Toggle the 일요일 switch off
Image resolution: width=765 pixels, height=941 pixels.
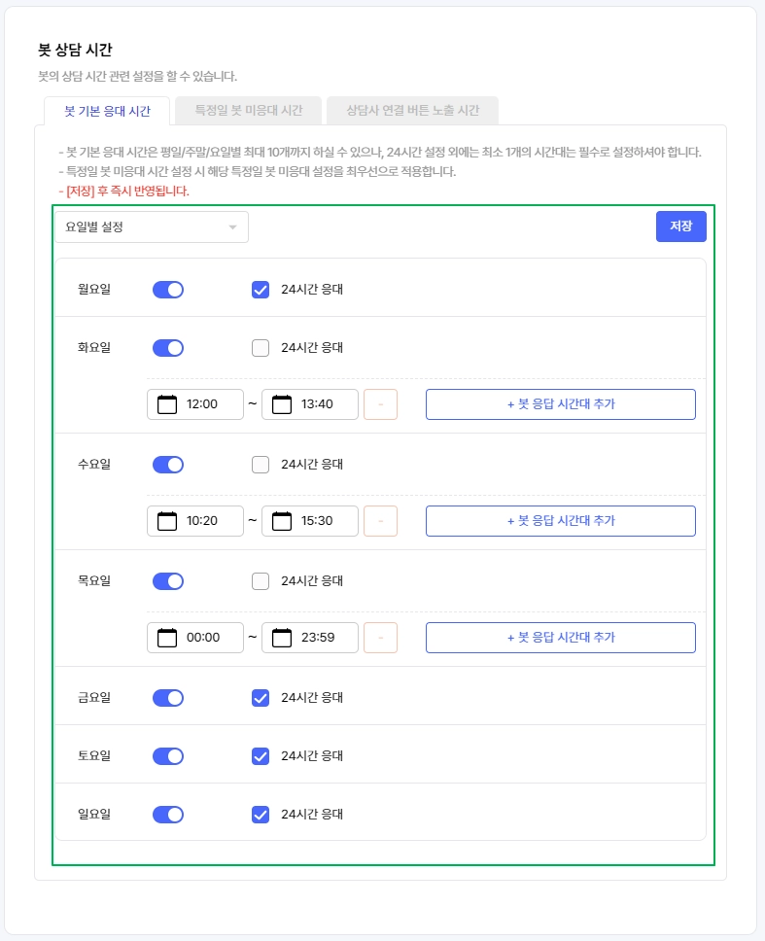pyautogui.click(x=168, y=815)
